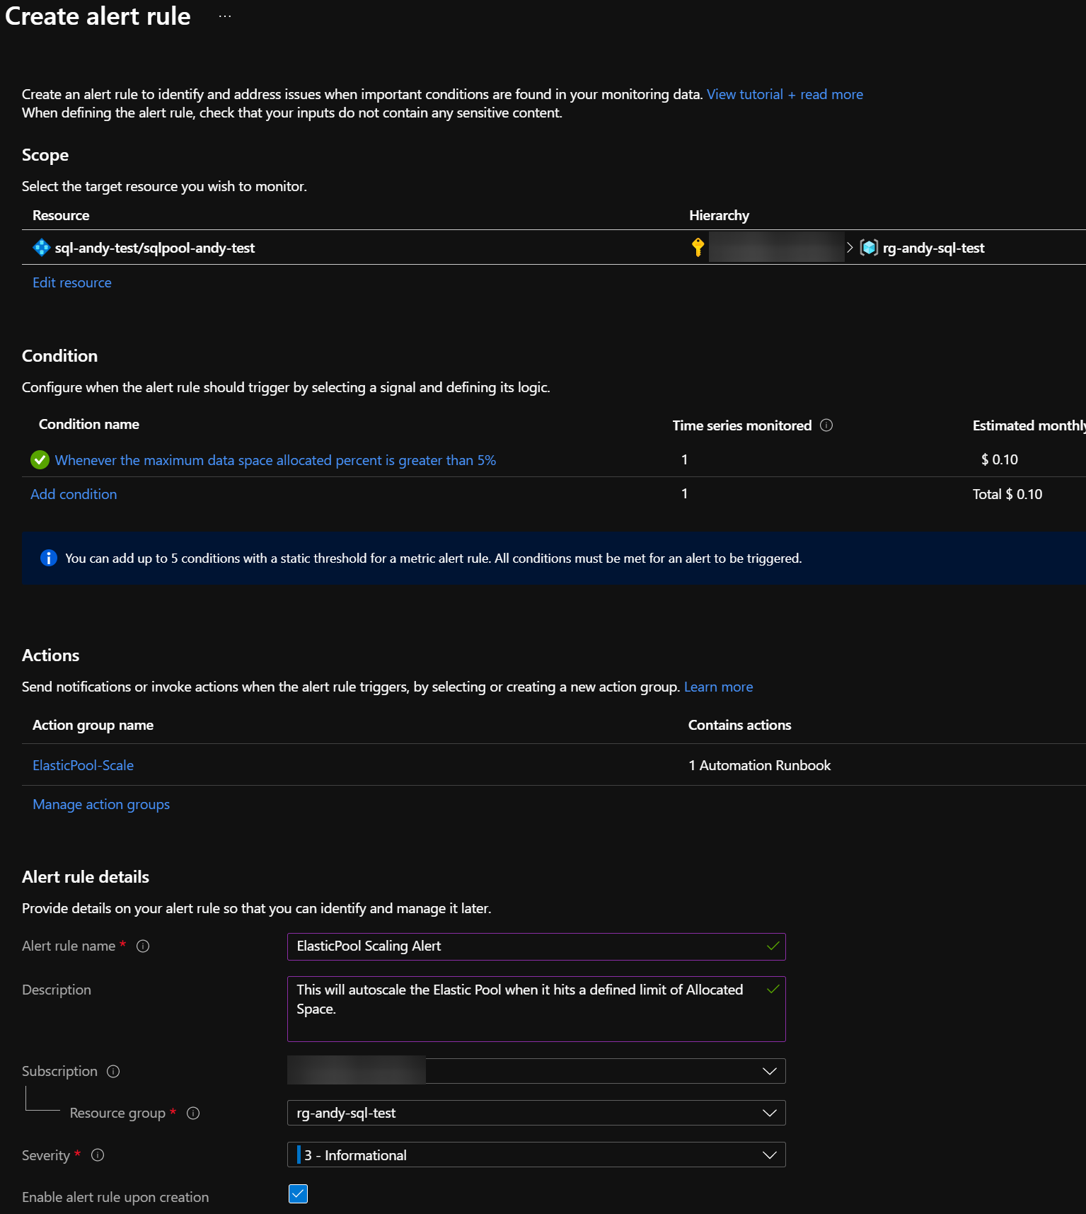Select the sql-andy-test/sqlpool-andy-test resource text
The image size is (1086, 1214).
pyautogui.click(x=155, y=248)
